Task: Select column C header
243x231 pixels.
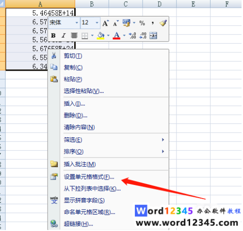Action: click(x=126, y=4)
